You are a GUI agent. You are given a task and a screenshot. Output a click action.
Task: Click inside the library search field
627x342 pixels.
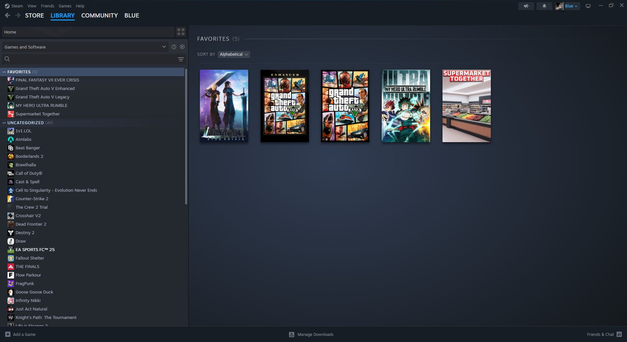[93, 59]
